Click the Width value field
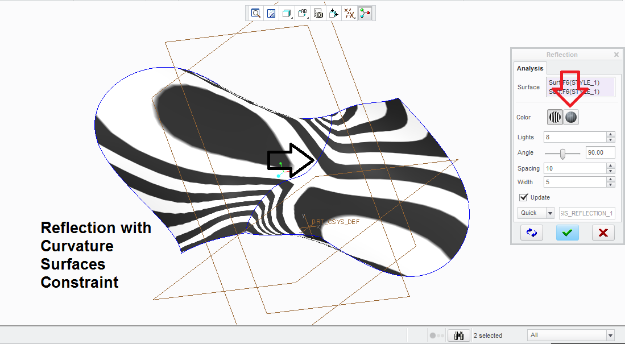Image resolution: width=625 pixels, height=344 pixels. [x=575, y=182]
